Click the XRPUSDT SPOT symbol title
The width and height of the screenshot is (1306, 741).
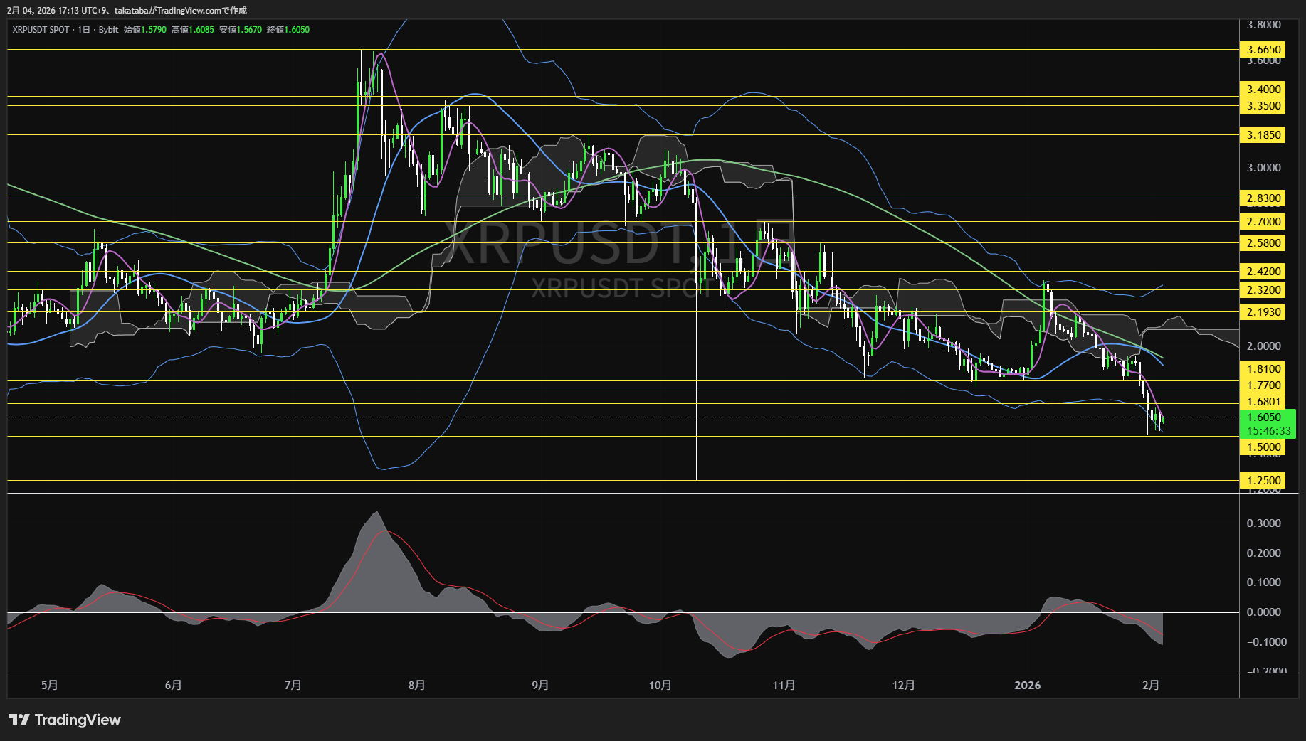tap(41, 30)
